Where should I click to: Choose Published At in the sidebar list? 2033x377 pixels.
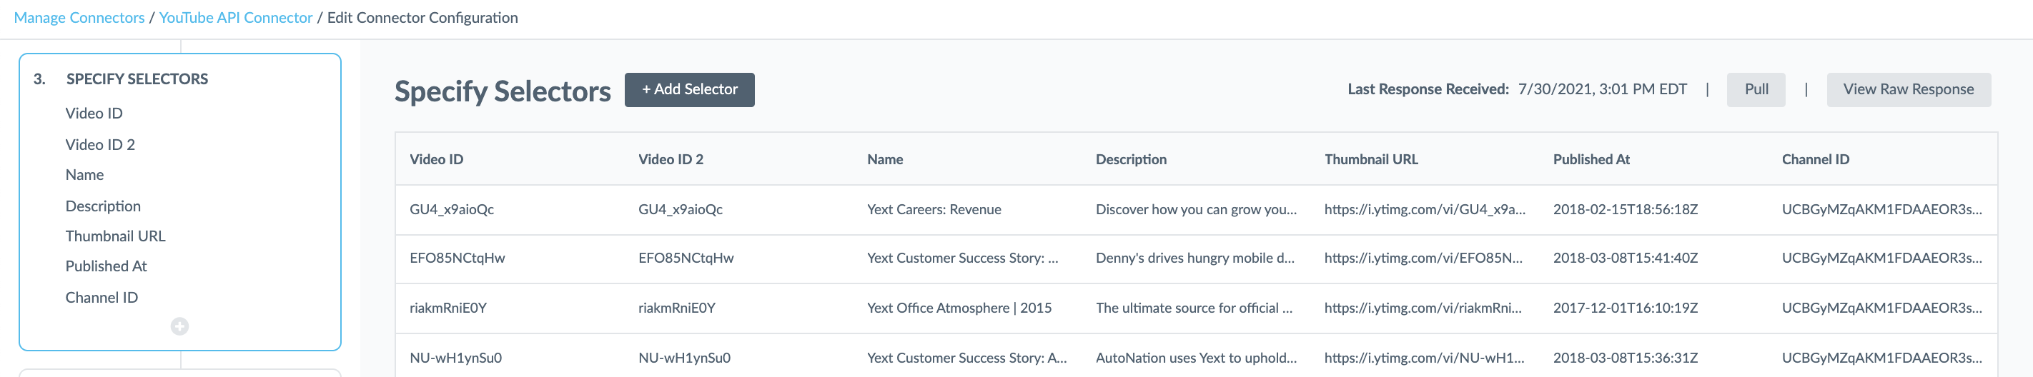[x=106, y=266]
